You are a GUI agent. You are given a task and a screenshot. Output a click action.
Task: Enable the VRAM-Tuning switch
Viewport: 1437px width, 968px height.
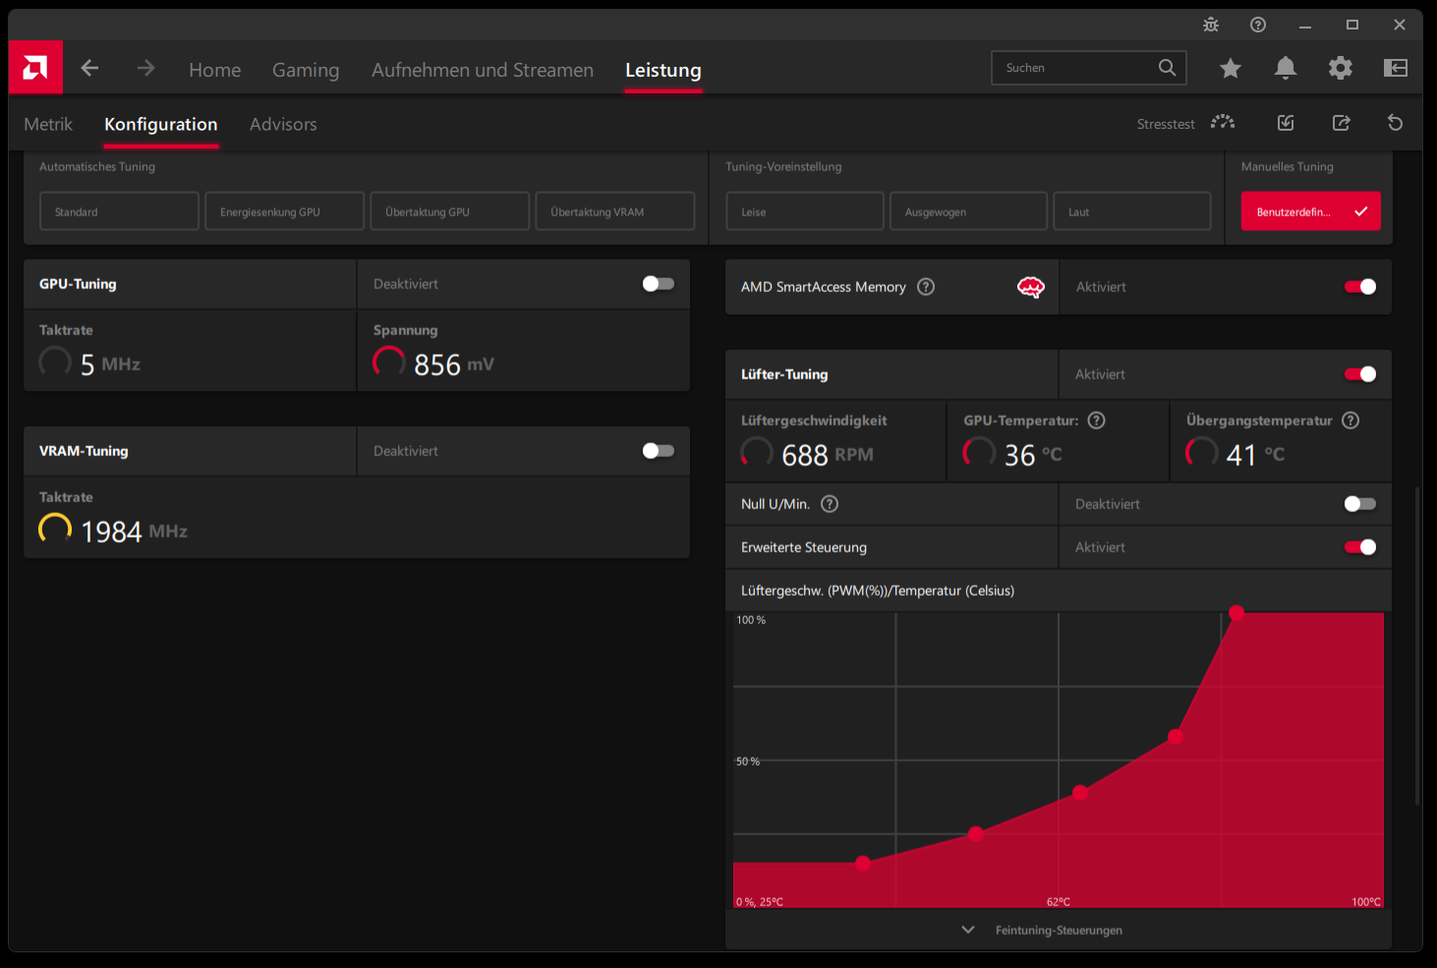coord(659,451)
